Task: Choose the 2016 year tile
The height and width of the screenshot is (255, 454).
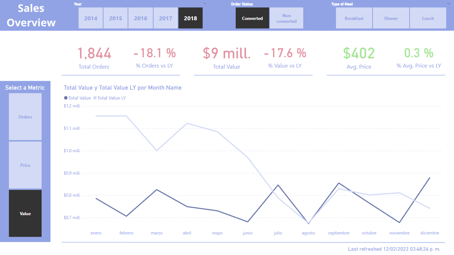Action: (x=140, y=18)
